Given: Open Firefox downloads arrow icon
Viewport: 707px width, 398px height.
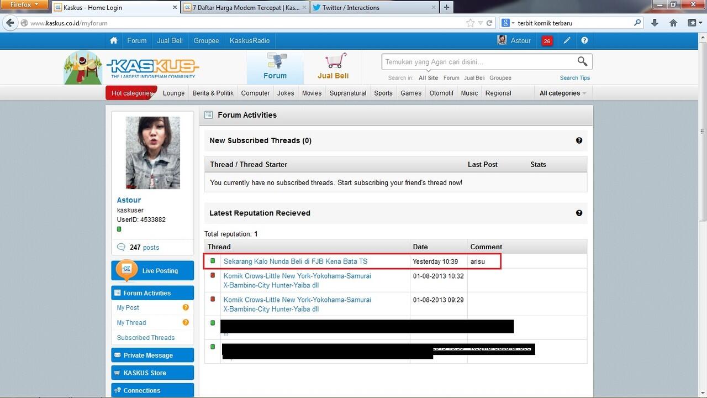Looking at the screenshot, I should 655,23.
